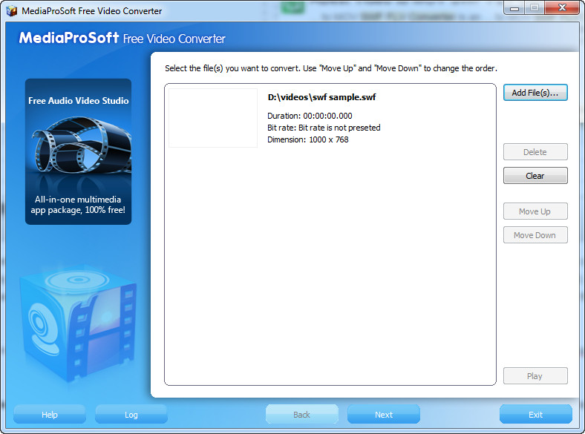Image resolution: width=585 pixels, height=434 pixels.
Task: Open the Free Audio Video Studio banner
Action: 79,152
